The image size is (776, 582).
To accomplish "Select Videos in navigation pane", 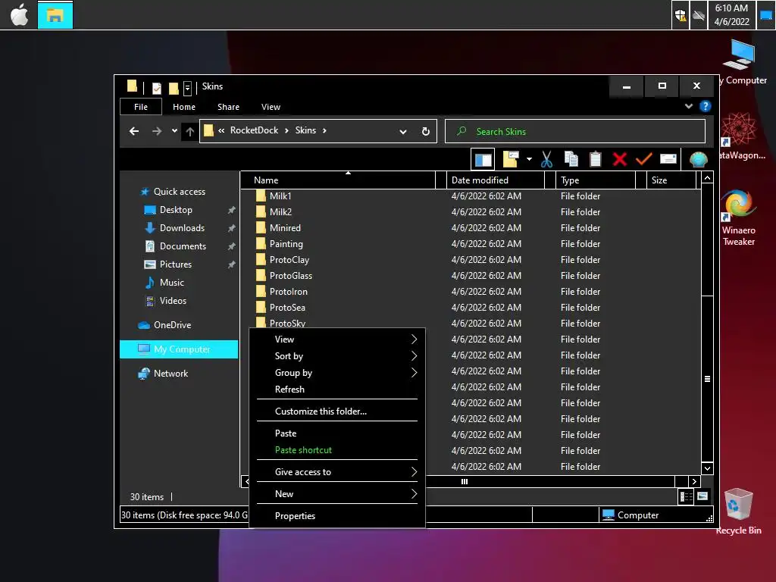I will (x=173, y=301).
